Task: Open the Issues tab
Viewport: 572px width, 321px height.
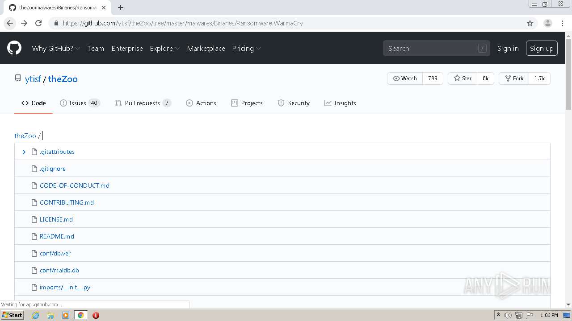Action: (x=80, y=103)
